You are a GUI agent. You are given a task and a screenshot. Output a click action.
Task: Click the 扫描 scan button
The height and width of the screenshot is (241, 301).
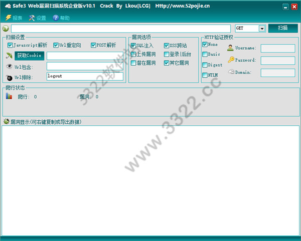click(x=283, y=28)
